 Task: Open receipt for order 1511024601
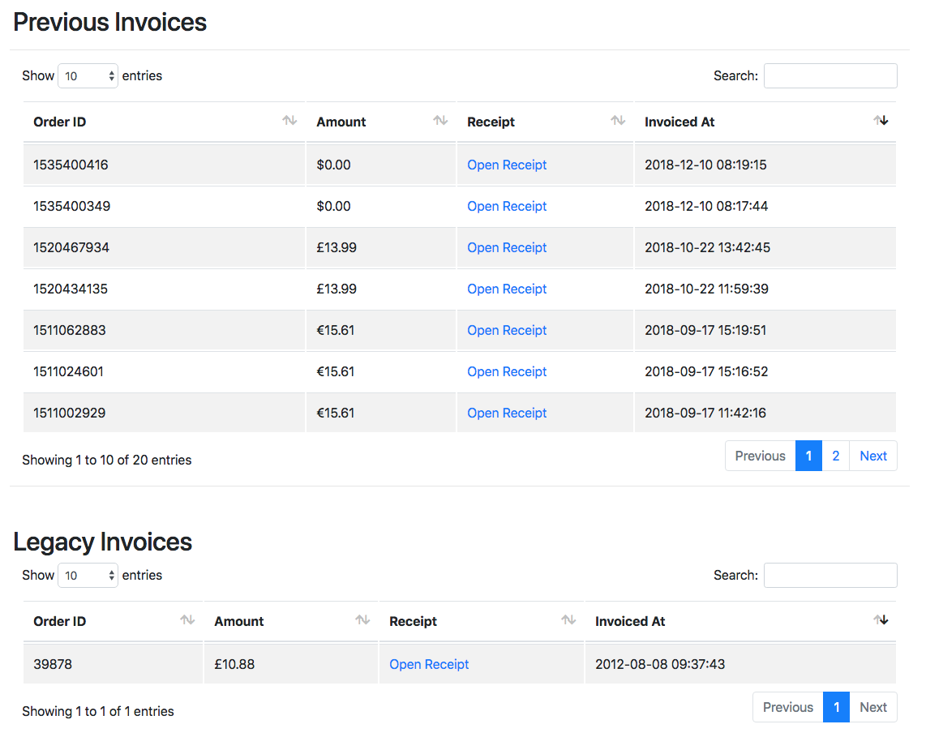[x=507, y=371]
